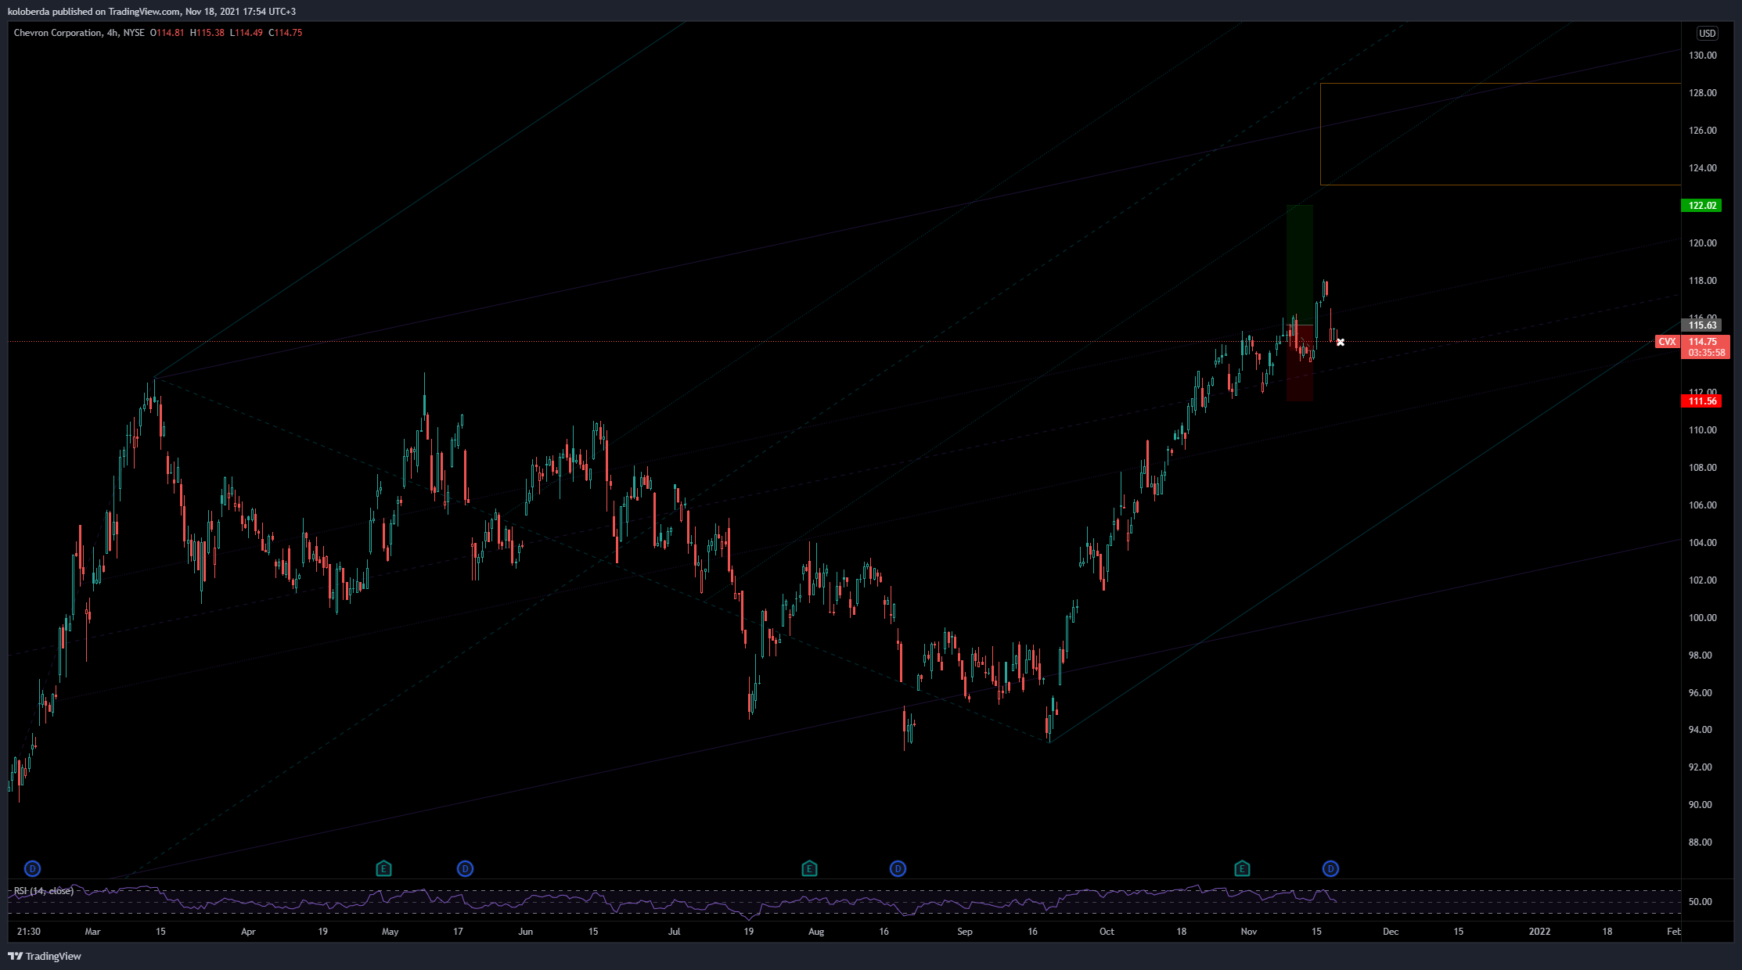Click the 124.00 price axis label
1742x970 pixels.
[x=1702, y=168]
